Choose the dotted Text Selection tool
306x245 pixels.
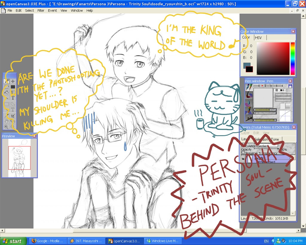point(13,109)
